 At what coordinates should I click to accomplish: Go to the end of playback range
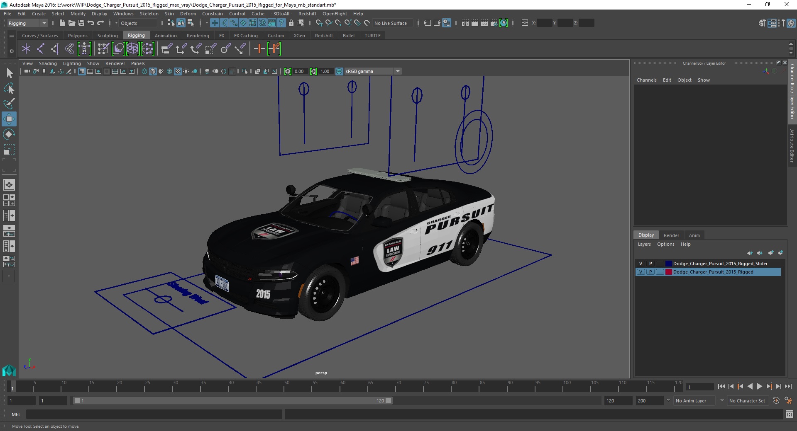pyautogui.click(x=788, y=386)
